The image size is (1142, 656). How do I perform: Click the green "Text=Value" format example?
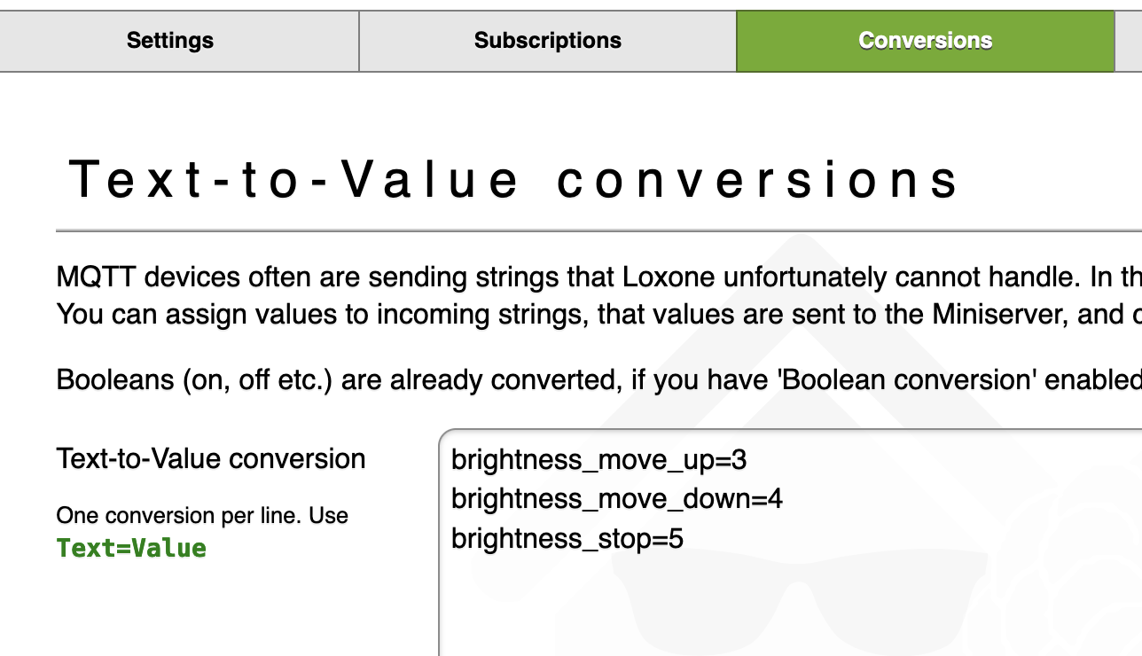[x=131, y=549]
